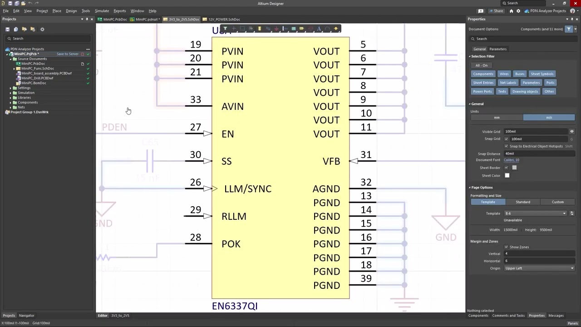Select the Place Part component icon

click(x=260, y=29)
